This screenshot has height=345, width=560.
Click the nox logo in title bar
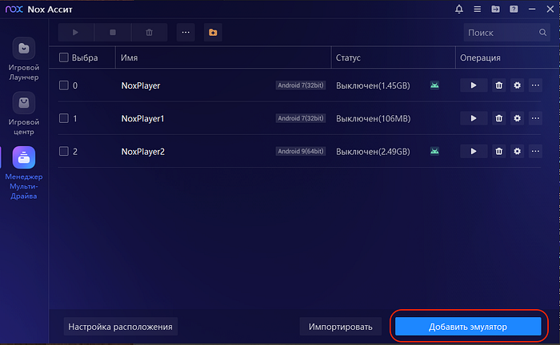14,10
